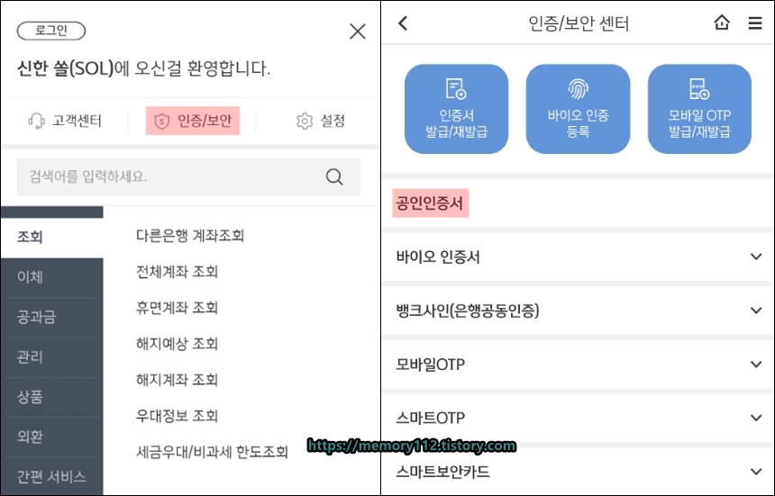Expand the 뱅크사인(은행공동인증) chevron
The image size is (775, 496).
756,311
